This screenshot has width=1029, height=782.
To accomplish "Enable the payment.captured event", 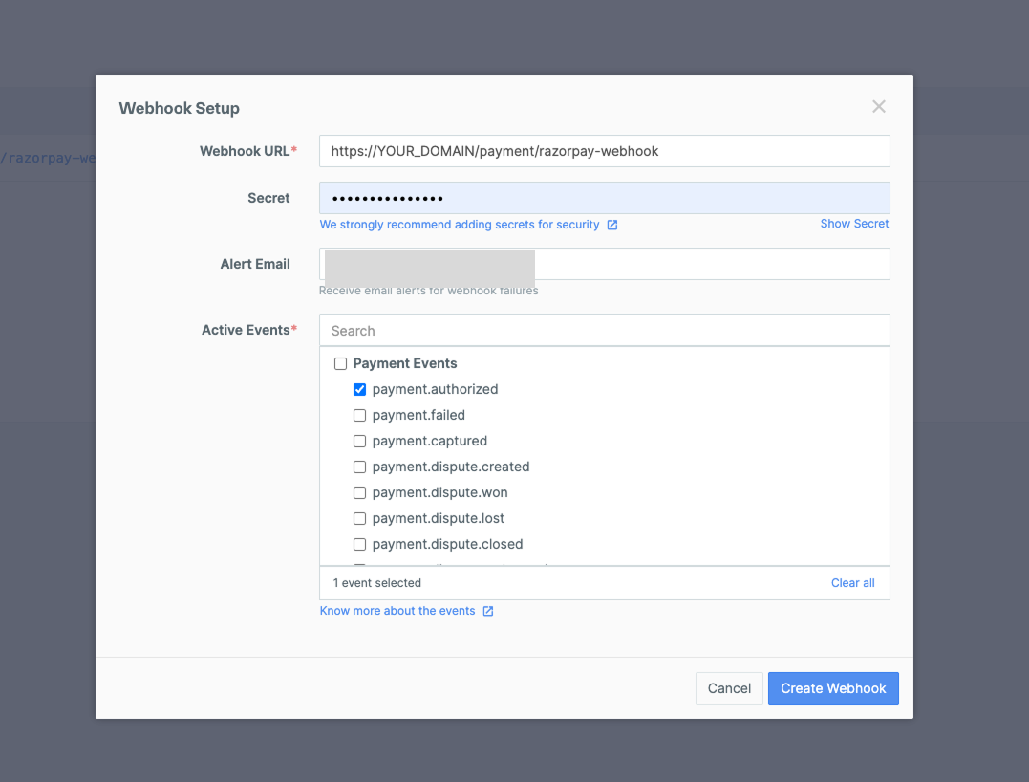I will pyautogui.click(x=359, y=442).
